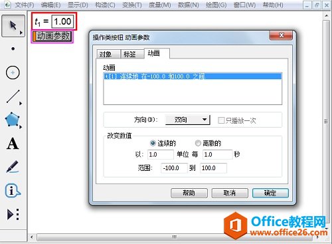The image size is (332, 244).
Task: Click the 以 units value field
Action: click(161, 154)
